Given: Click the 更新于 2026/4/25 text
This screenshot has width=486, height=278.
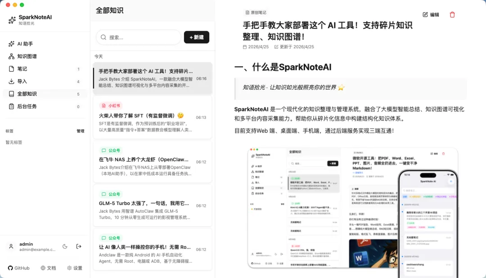Looking at the screenshot, I should click(297, 47).
